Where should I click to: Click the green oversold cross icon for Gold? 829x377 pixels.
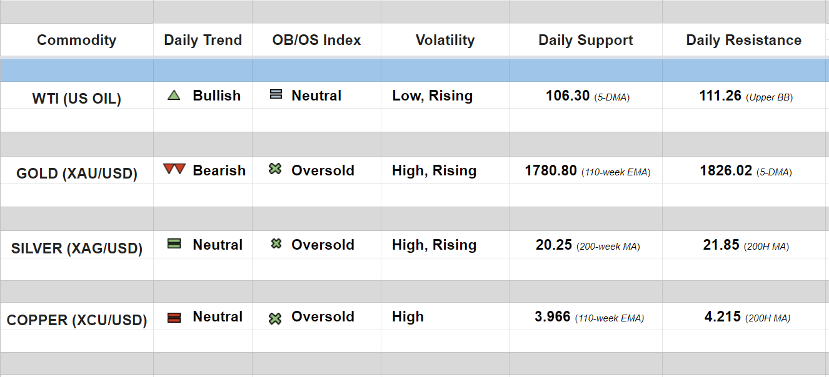(275, 169)
